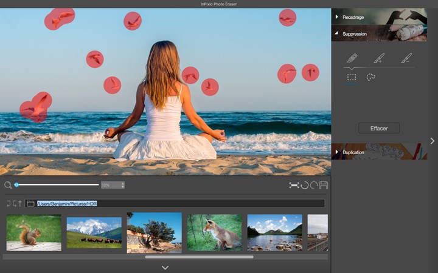Click the right-side panel arrow chevron
The width and height of the screenshot is (438, 273).
click(x=432, y=141)
